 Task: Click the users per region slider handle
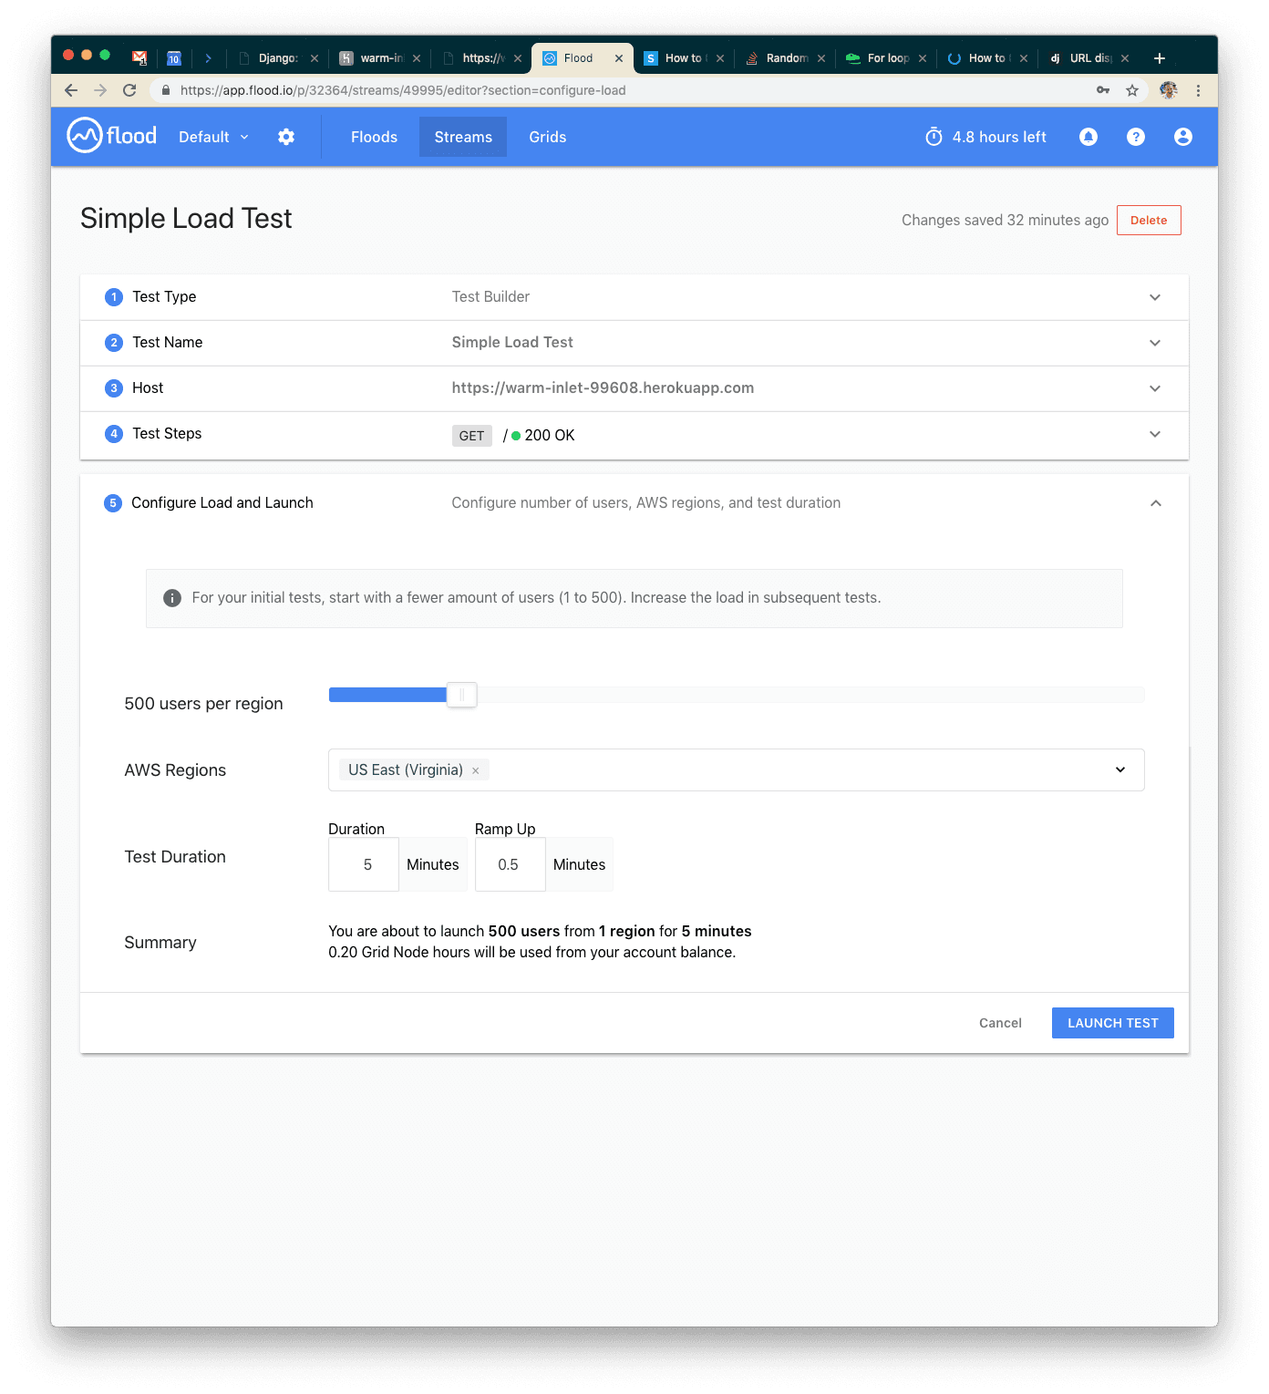pos(462,696)
